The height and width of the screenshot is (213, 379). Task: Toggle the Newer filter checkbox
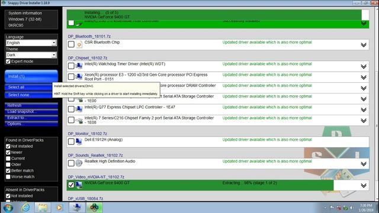pos(8,153)
